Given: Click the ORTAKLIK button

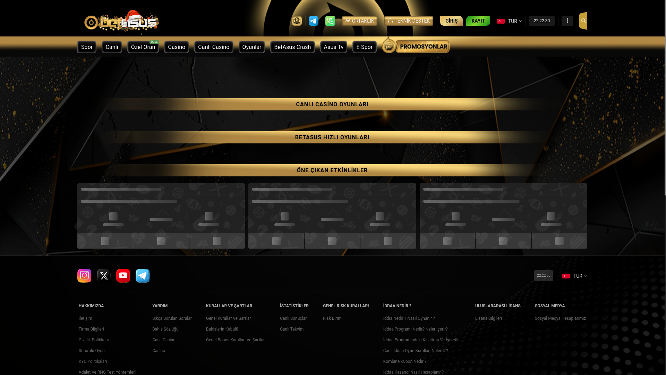Looking at the screenshot, I should tap(360, 21).
